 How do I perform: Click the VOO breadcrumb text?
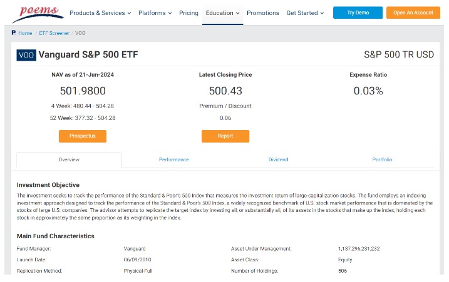coord(80,33)
